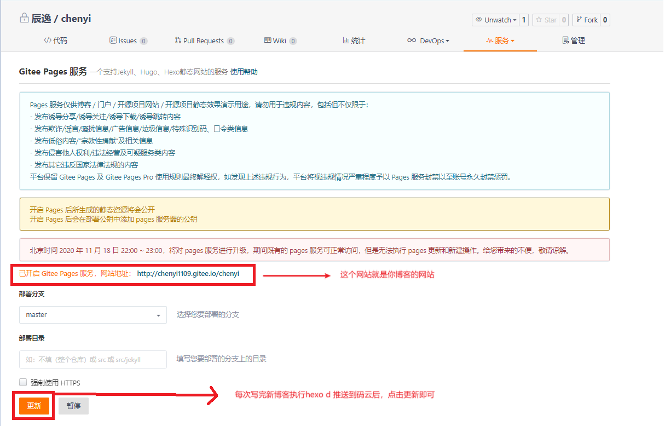This screenshot has width=665, height=426.
Task: Click the 填写您要部署的分支上的目录 hint text
Action: coord(222,359)
